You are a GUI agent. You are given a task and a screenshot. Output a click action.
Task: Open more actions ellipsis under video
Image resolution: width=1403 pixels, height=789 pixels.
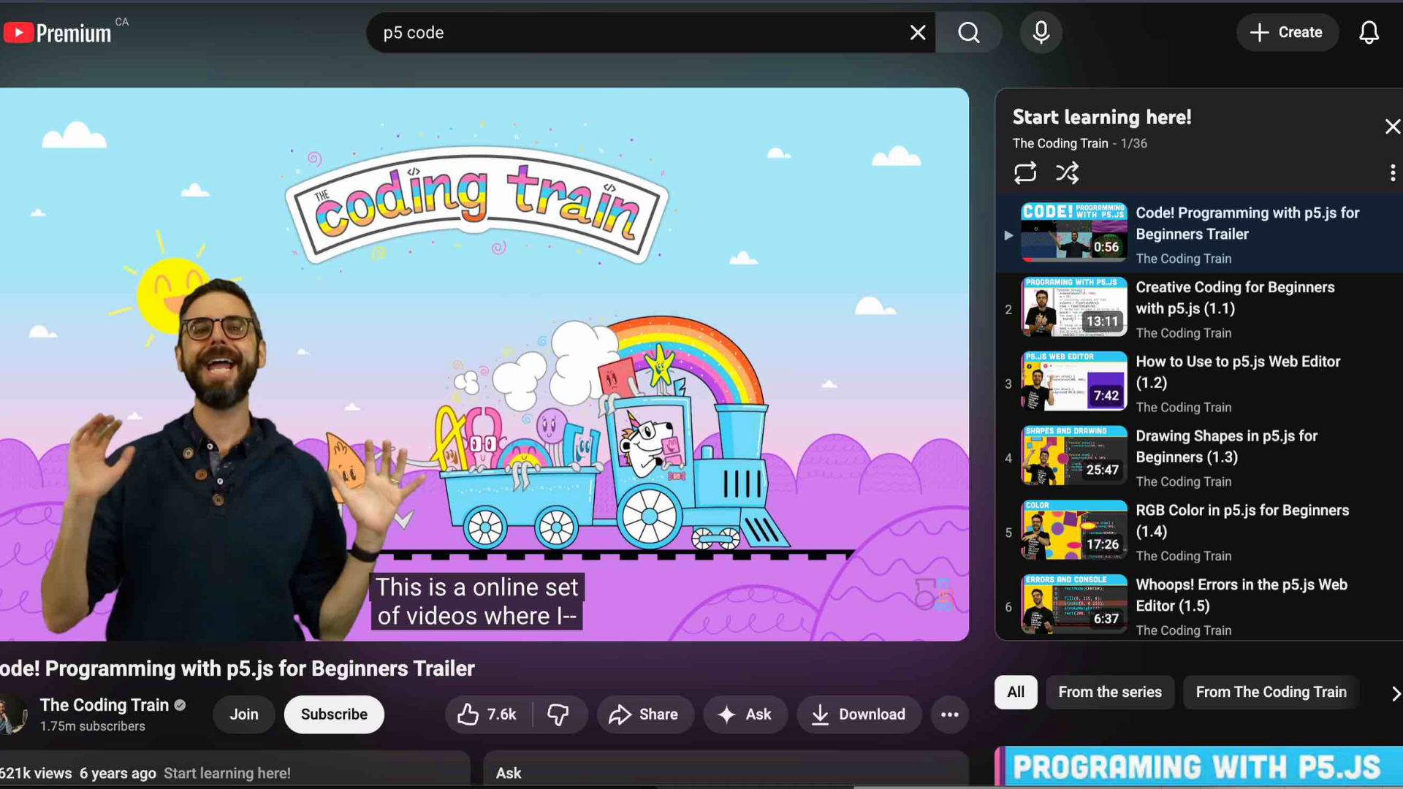949,714
